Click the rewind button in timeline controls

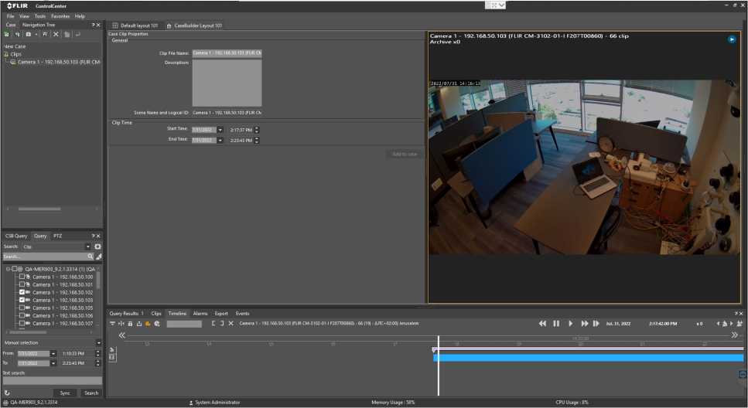(x=542, y=323)
